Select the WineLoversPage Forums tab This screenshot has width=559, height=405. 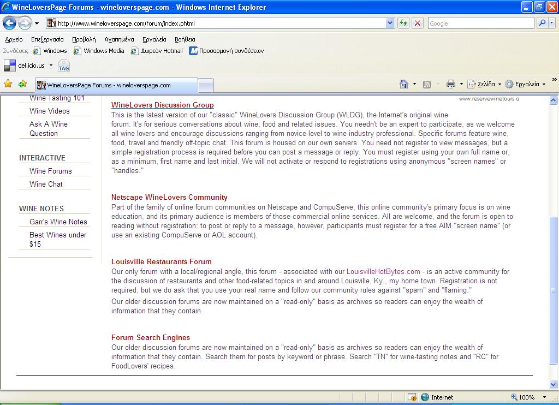tap(117, 85)
